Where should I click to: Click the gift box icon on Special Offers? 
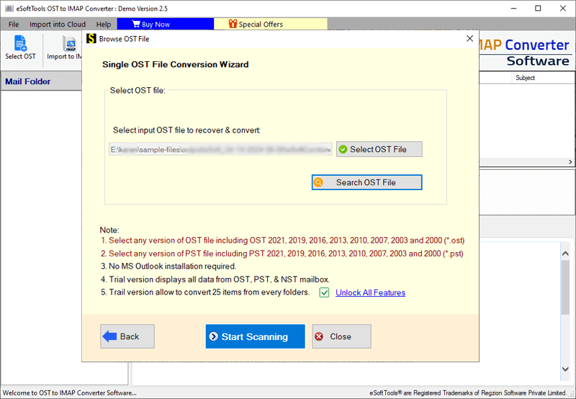pos(233,24)
